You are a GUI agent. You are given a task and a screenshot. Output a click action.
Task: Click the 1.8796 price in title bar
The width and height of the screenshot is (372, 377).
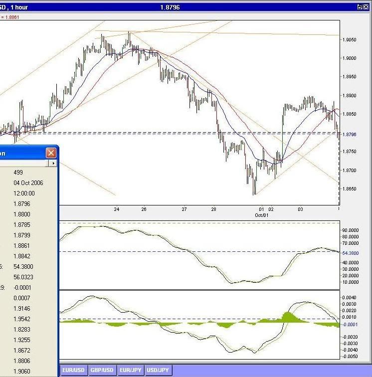click(x=170, y=7)
